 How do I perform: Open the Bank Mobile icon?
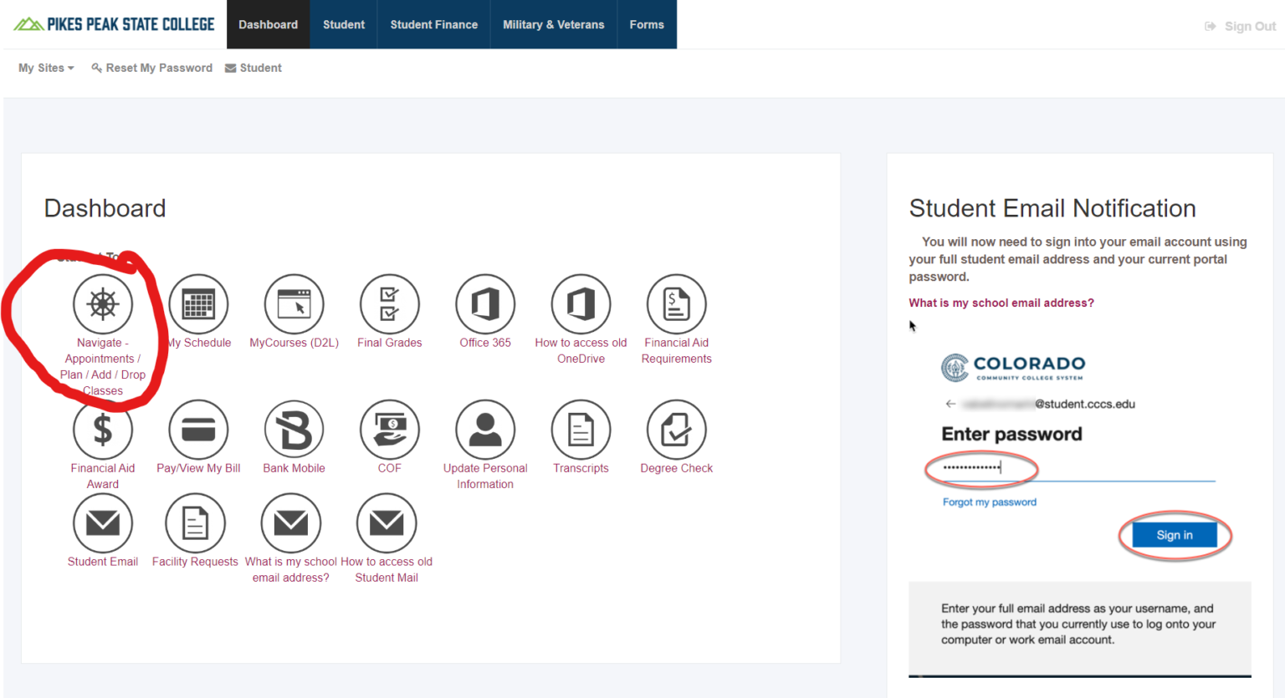294,430
